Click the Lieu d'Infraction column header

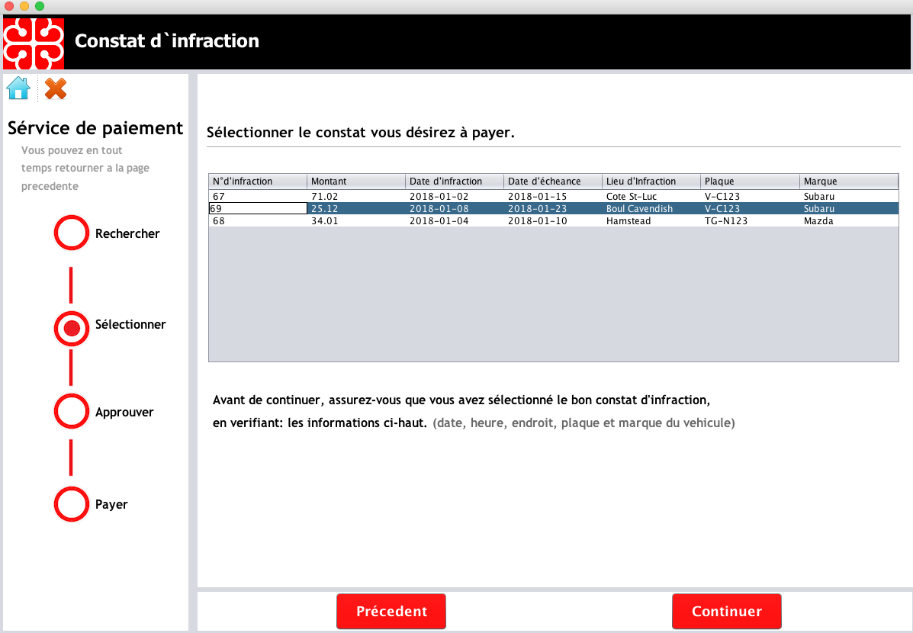(651, 182)
